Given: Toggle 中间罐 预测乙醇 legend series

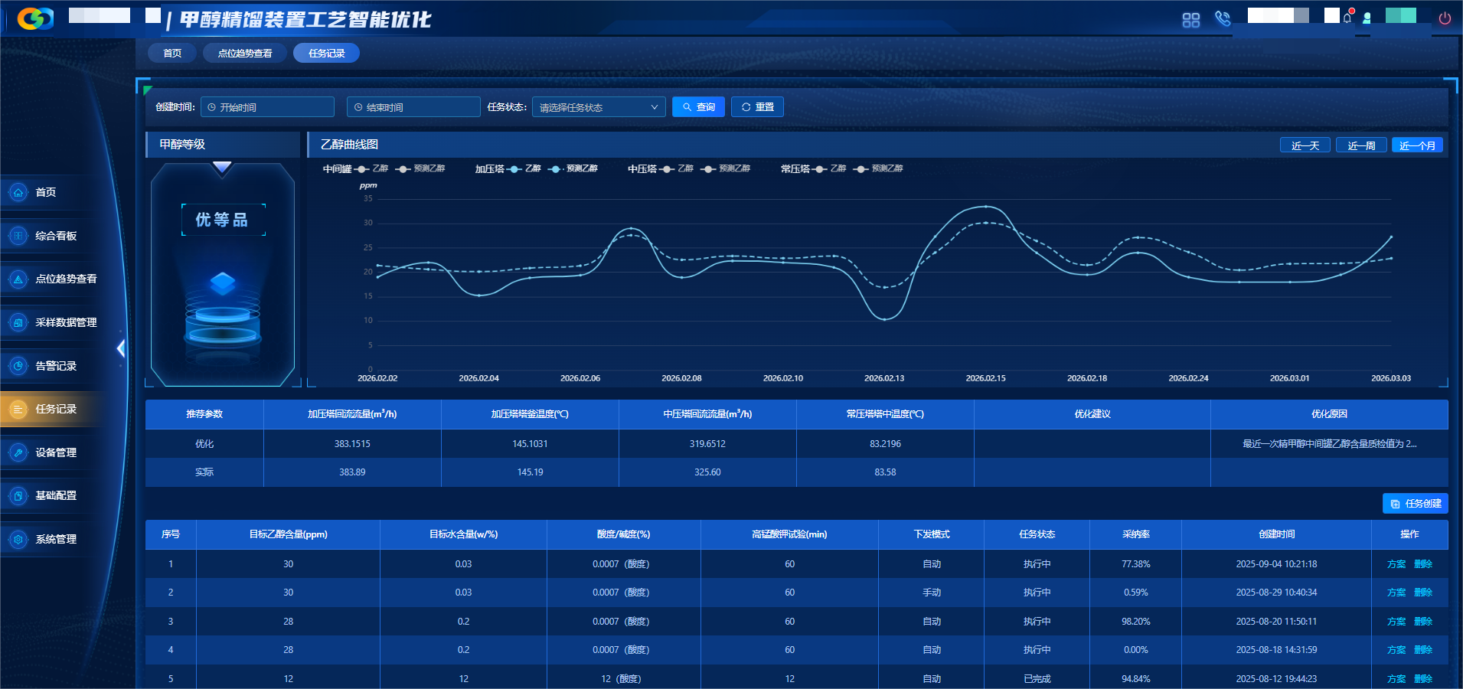Looking at the screenshot, I should click(420, 169).
